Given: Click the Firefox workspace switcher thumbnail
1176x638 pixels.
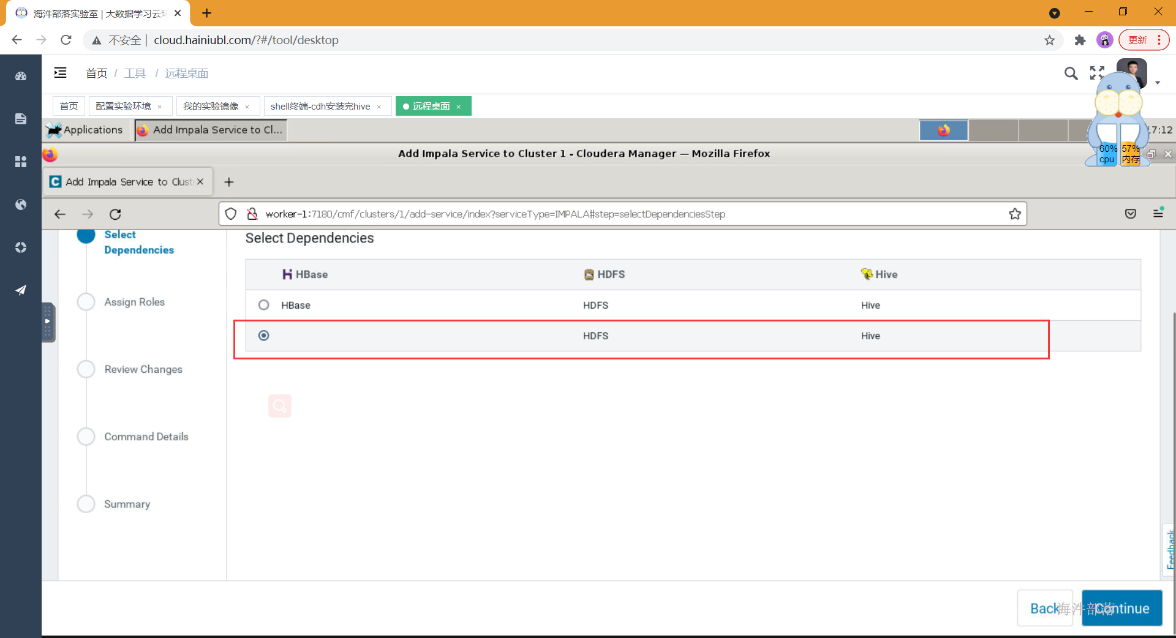Looking at the screenshot, I should point(944,130).
